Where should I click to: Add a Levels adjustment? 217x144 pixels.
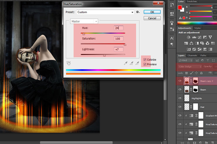click(194, 37)
